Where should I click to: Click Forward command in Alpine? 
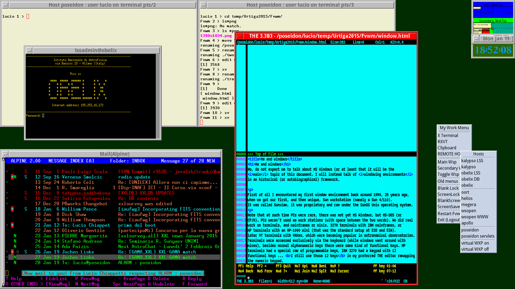[195, 284]
